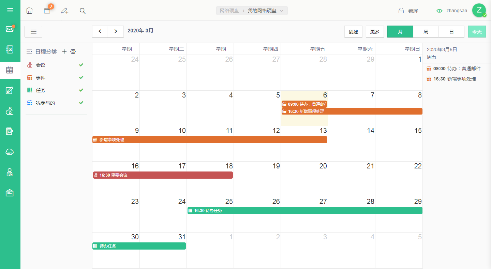Go to next month arrow
Image resolution: width=491 pixels, height=269 pixels.
[116, 31]
